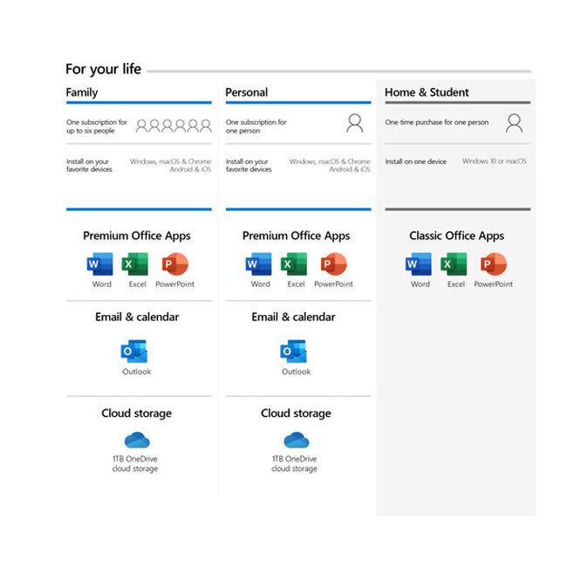Screen dimensions: 567x567
Task: Click the 'For your life' title
Action: pyautogui.click(x=104, y=69)
